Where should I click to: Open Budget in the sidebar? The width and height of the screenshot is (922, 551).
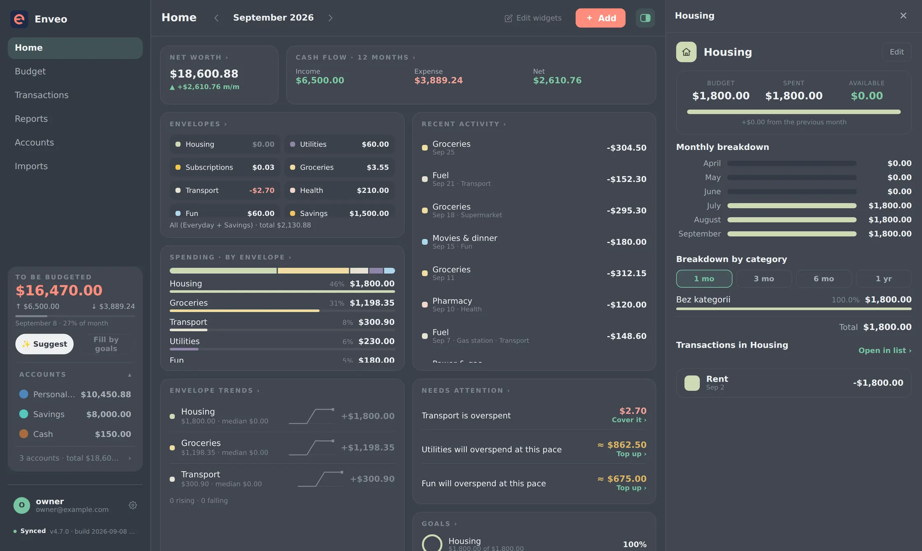click(x=75, y=71)
